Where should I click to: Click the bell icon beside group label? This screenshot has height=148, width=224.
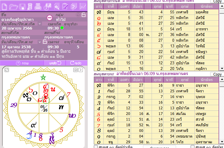(x=78, y=15)
